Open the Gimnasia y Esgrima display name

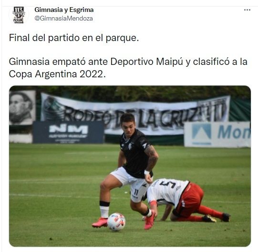tap(64, 10)
